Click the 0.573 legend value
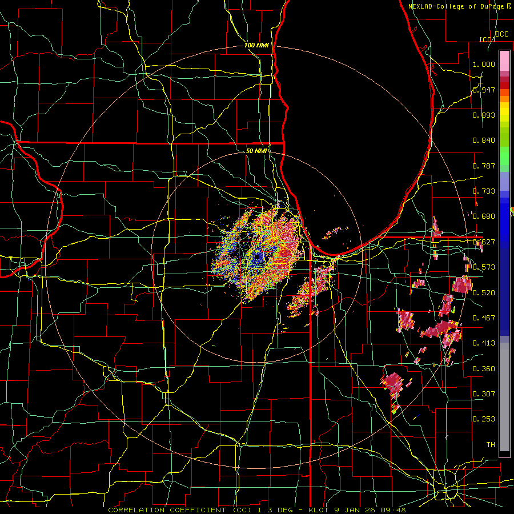 click(484, 267)
